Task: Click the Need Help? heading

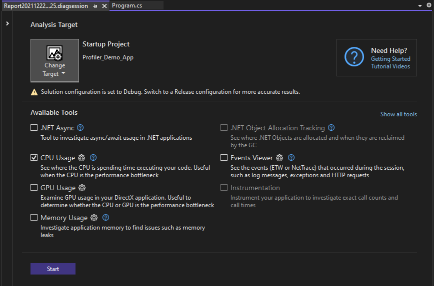Action: click(x=389, y=50)
